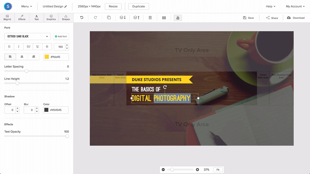Viewport: 310px width, 174px height.
Task: Open the My Account dropdown
Action: pos(295,6)
